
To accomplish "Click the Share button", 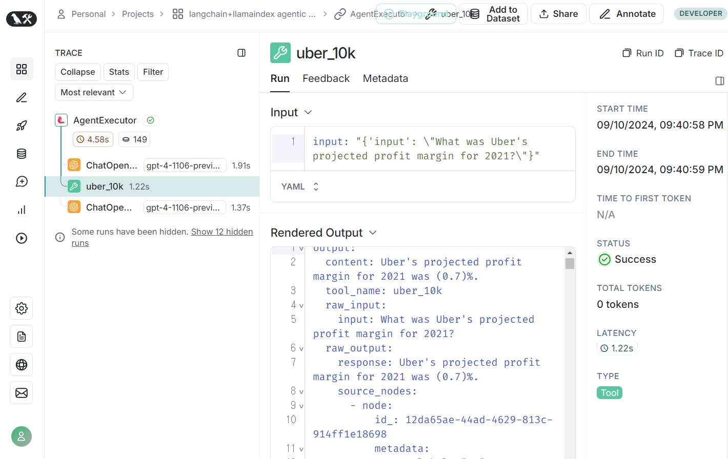I will pos(558,14).
